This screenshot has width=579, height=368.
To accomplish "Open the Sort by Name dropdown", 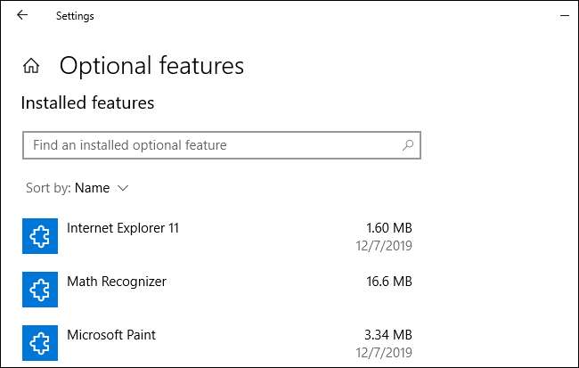I will tap(92, 188).
